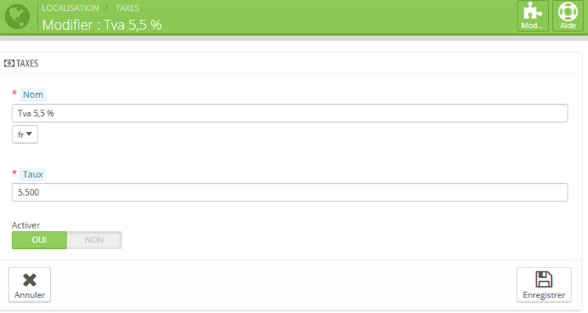Image resolution: width=588 pixels, height=313 pixels.
Task: Click the Enregistrer label to save
Action: (x=544, y=295)
